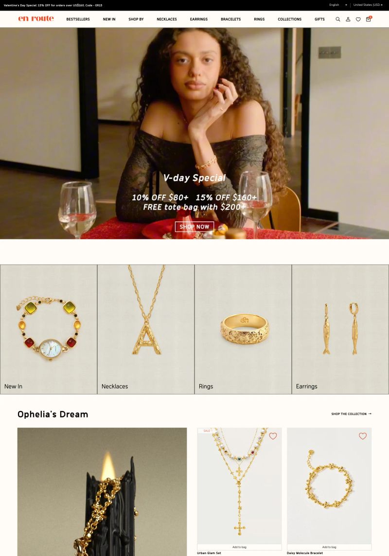
Task: Add Urban Glam Set to bag
Action: coord(239,547)
